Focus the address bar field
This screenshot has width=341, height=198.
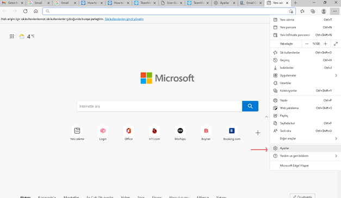pyautogui.click(x=169, y=11)
